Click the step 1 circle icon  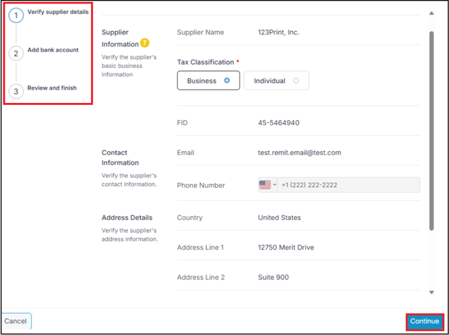coord(17,15)
